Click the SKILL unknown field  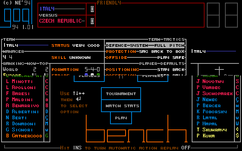[x=71, y=57]
